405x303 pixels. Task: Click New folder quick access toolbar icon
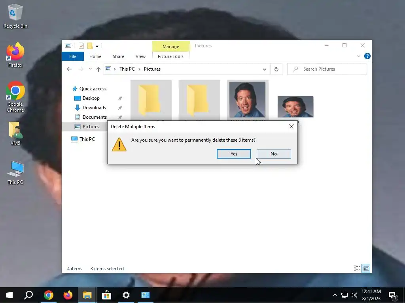90,46
